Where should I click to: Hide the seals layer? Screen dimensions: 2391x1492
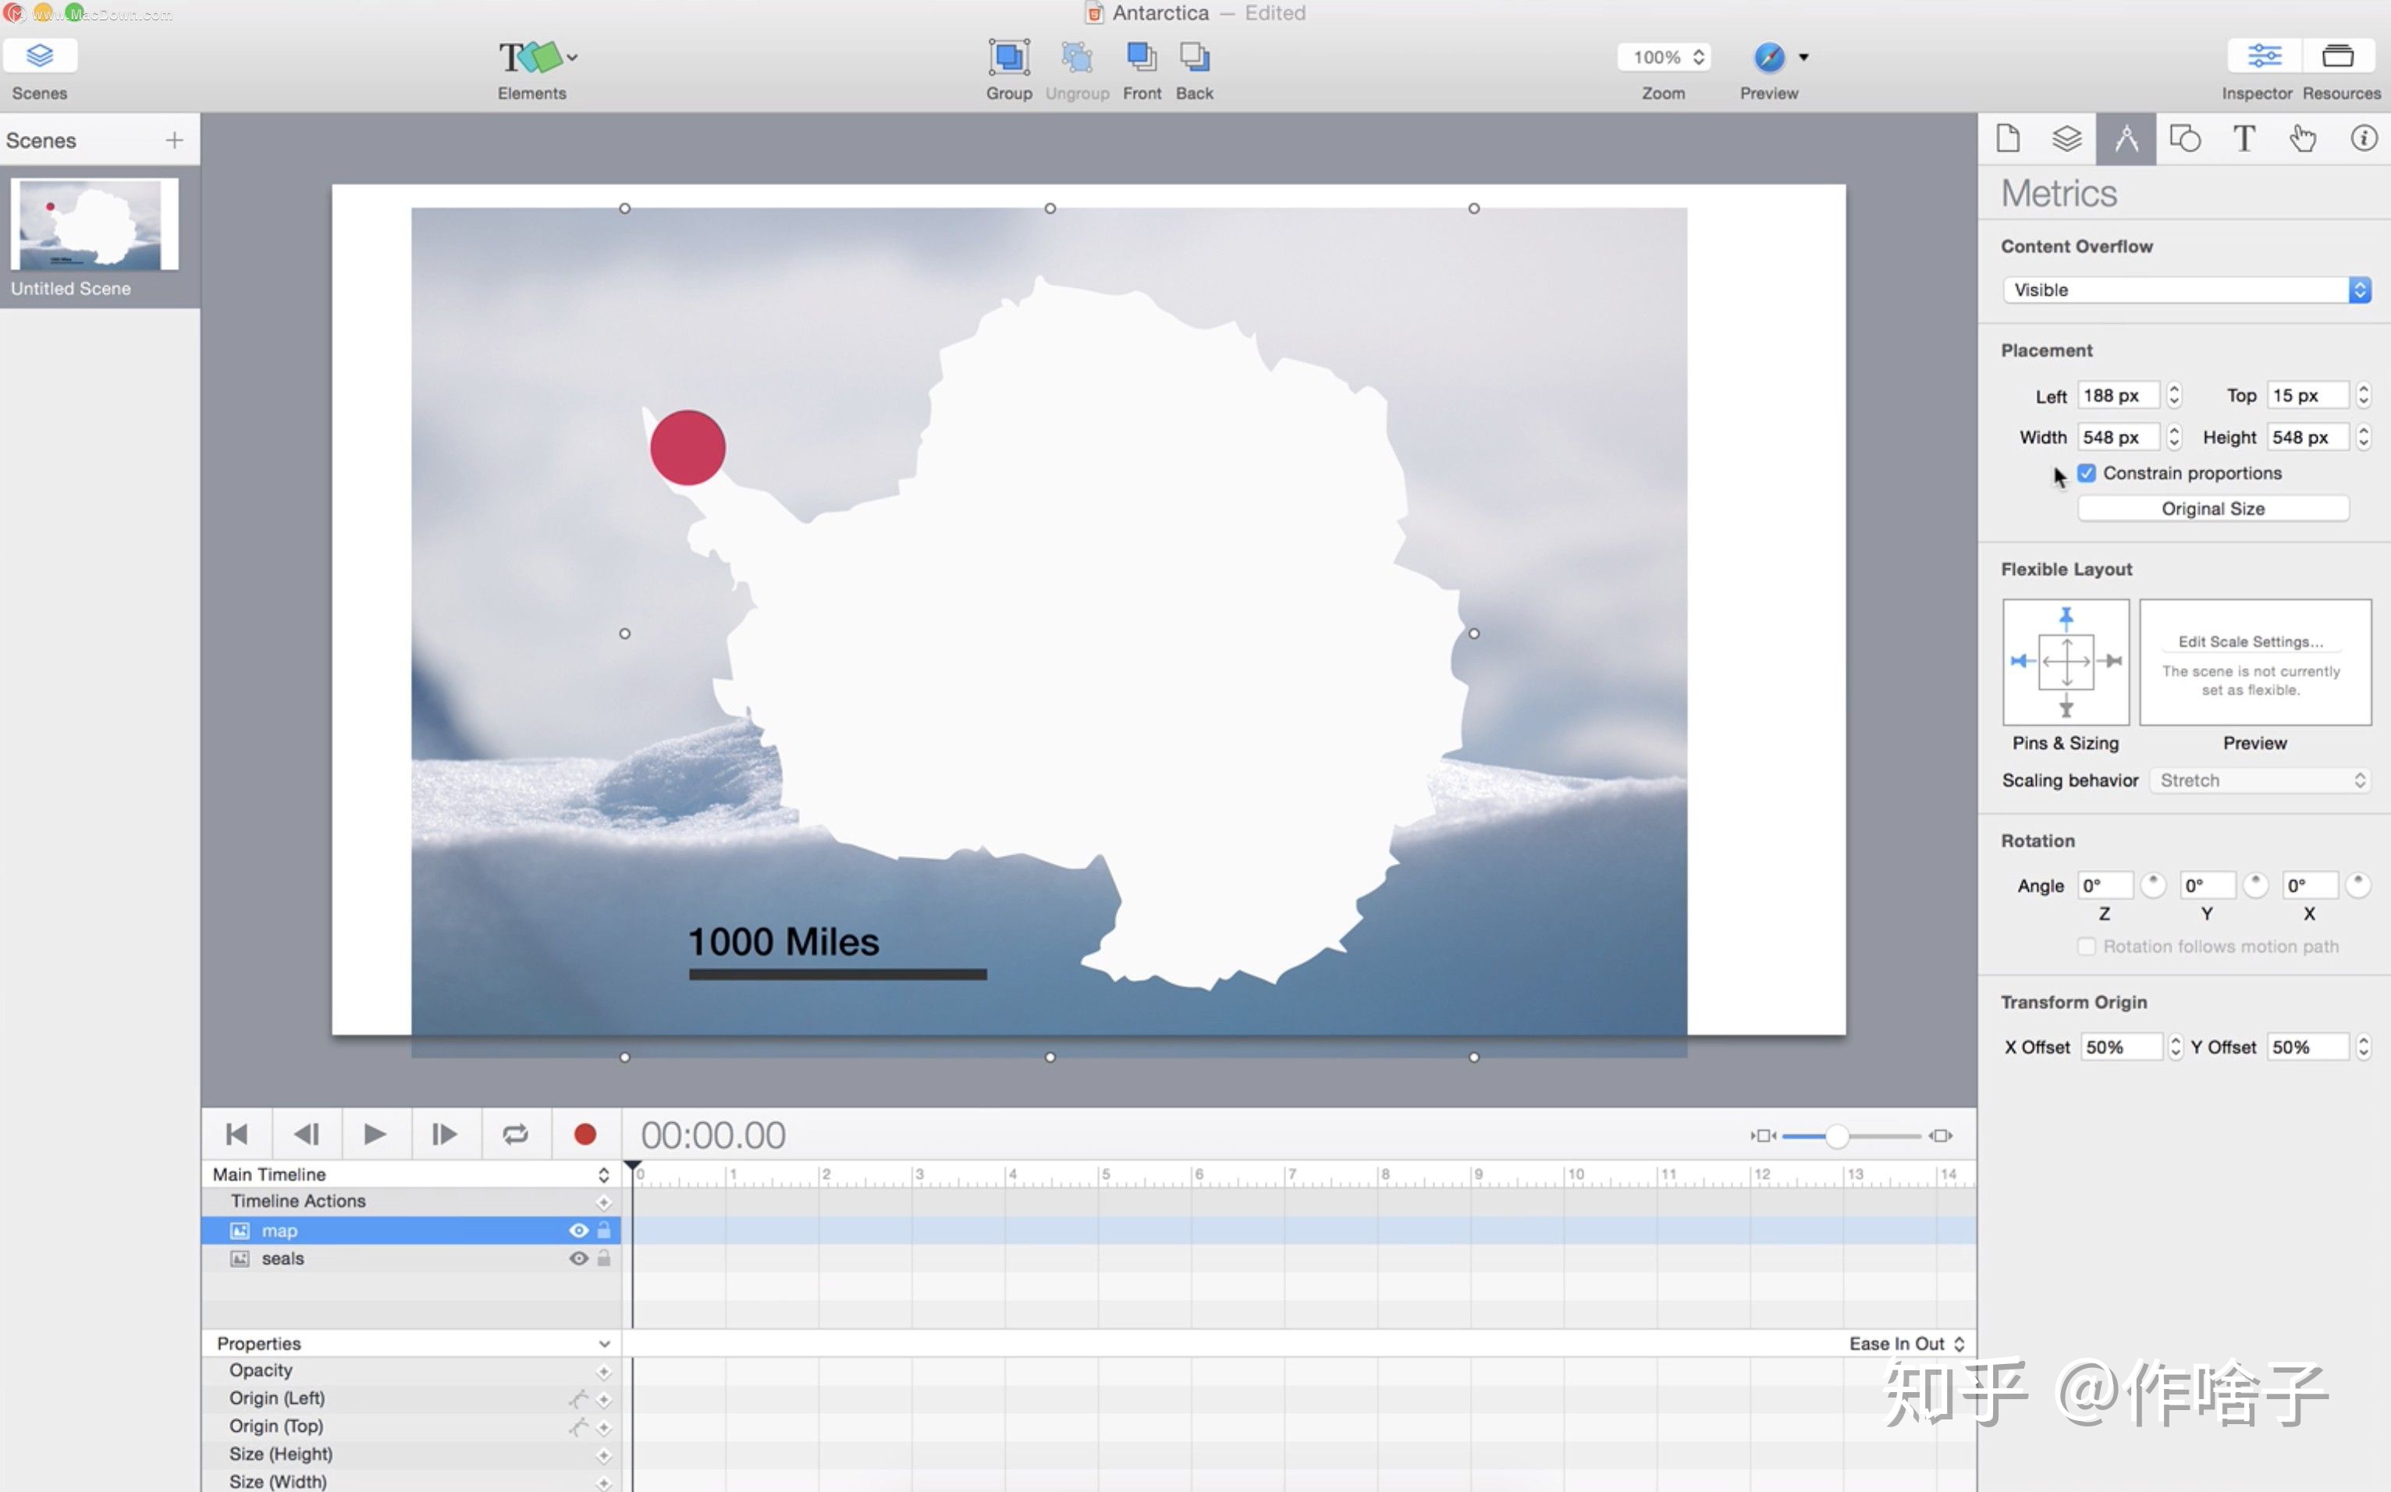coord(579,1259)
